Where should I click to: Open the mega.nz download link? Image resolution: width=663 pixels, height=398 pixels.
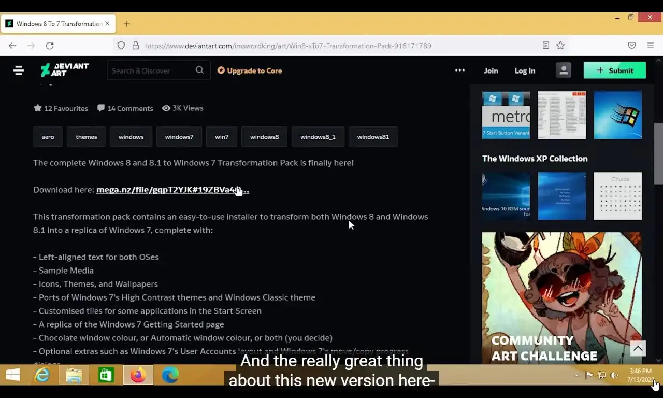[172, 190]
